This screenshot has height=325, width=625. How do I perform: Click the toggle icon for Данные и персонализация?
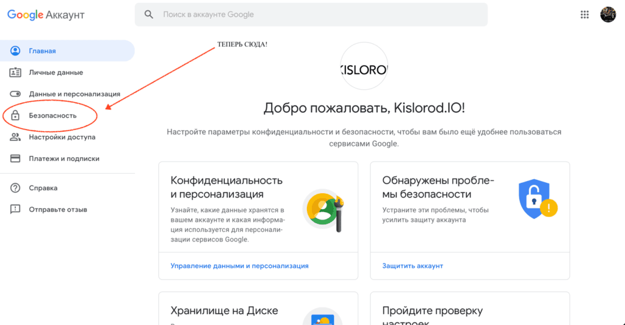click(16, 94)
